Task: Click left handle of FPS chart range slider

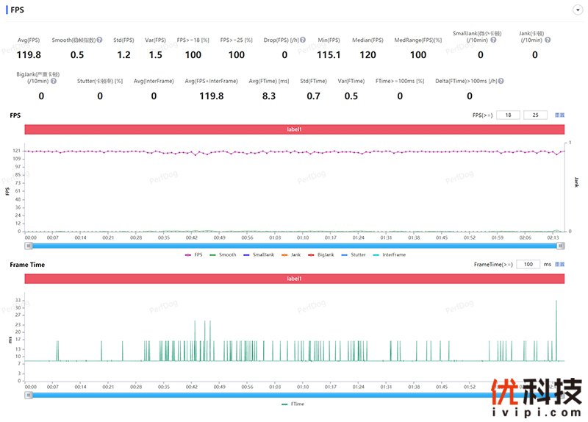Action: (29, 246)
